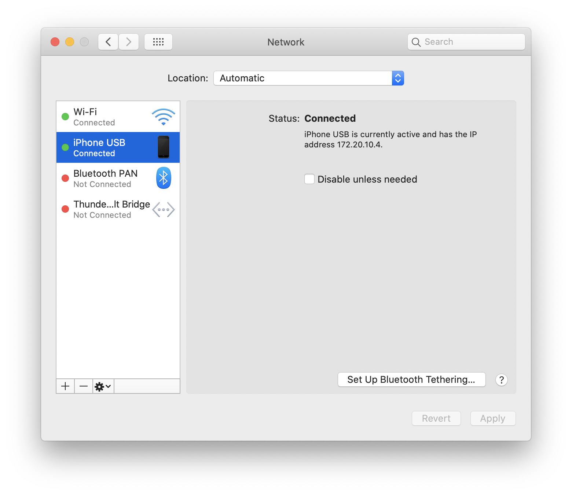Screen dimensions: 572x495
Task: Click Set Up Bluetooth Tethering
Action: tap(411, 379)
